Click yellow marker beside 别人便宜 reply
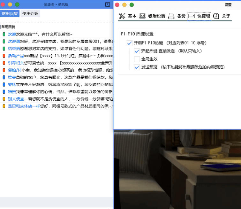 [4, 99]
